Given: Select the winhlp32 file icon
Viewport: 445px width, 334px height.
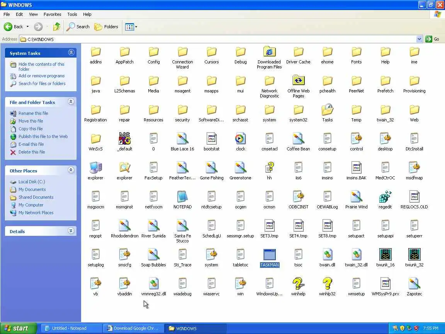Looking at the screenshot, I should (327, 283).
